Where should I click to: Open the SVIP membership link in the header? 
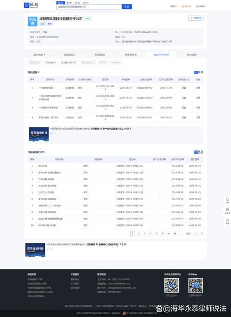tap(186, 6)
